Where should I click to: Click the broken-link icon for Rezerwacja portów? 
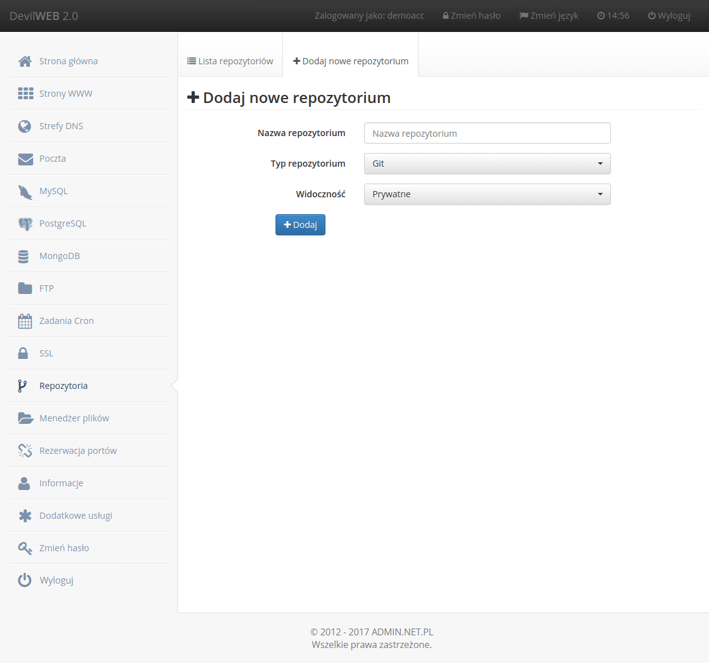(25, 451)
